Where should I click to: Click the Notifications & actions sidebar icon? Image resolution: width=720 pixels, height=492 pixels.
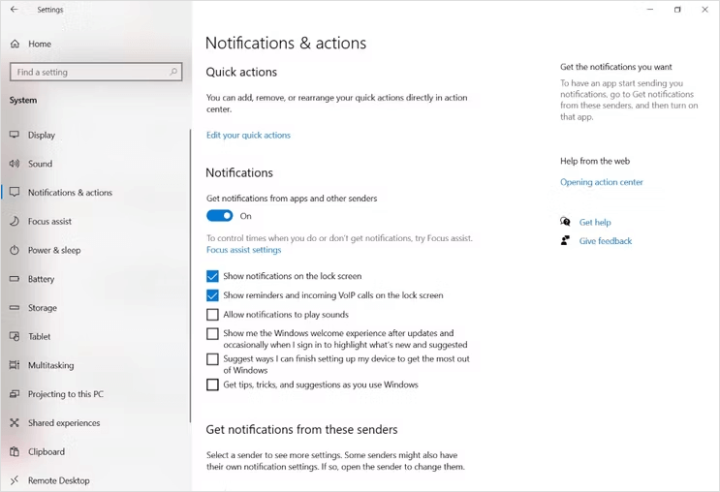tap(15, 193)
